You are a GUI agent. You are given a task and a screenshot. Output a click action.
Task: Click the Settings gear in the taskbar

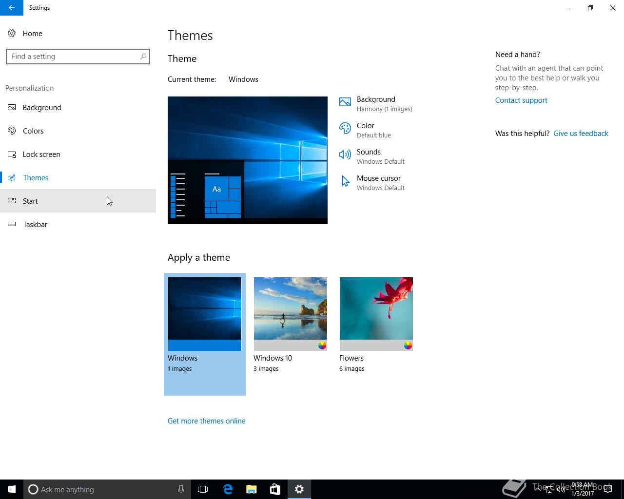click(299, 489)
